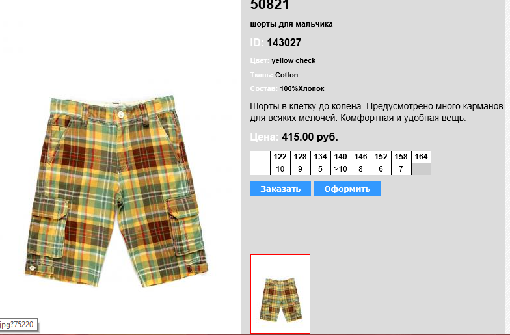Click the product ID number 143027

(x=284, y=43)
